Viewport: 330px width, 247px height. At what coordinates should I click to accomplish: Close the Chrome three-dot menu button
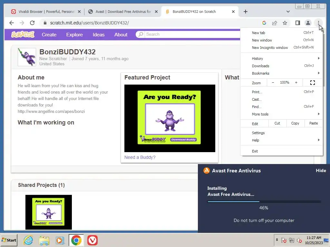click(x=318, y=23)
